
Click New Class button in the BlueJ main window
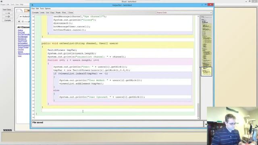[7, 10]
